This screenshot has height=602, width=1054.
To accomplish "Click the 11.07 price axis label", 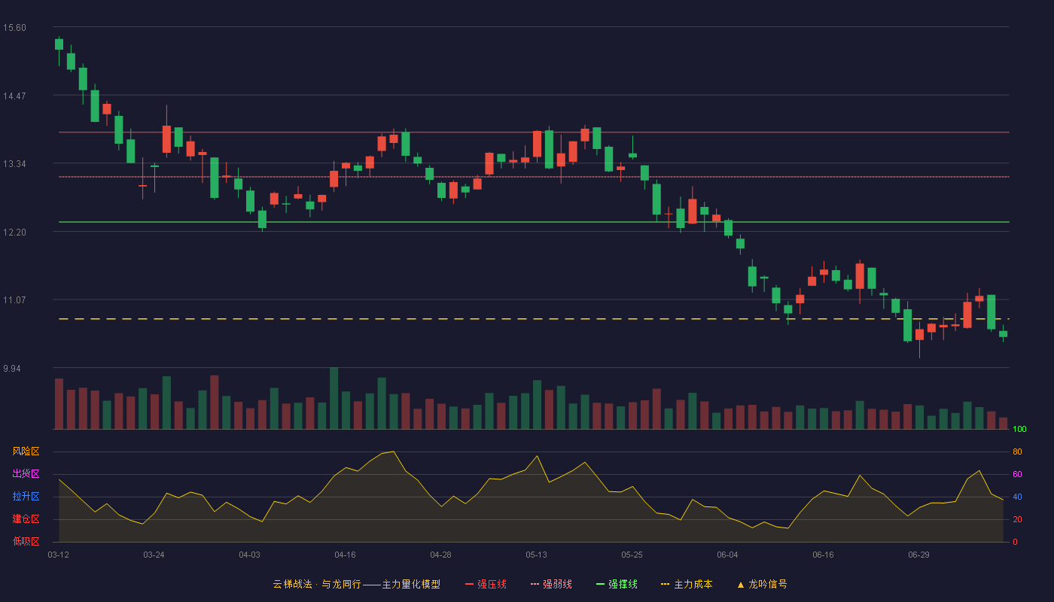I will 14,300.
